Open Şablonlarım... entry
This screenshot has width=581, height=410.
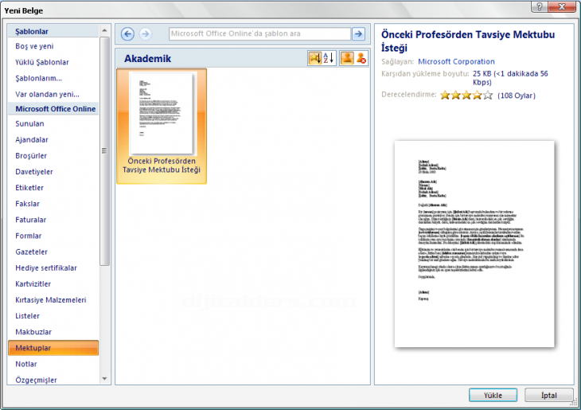(38, 78)
